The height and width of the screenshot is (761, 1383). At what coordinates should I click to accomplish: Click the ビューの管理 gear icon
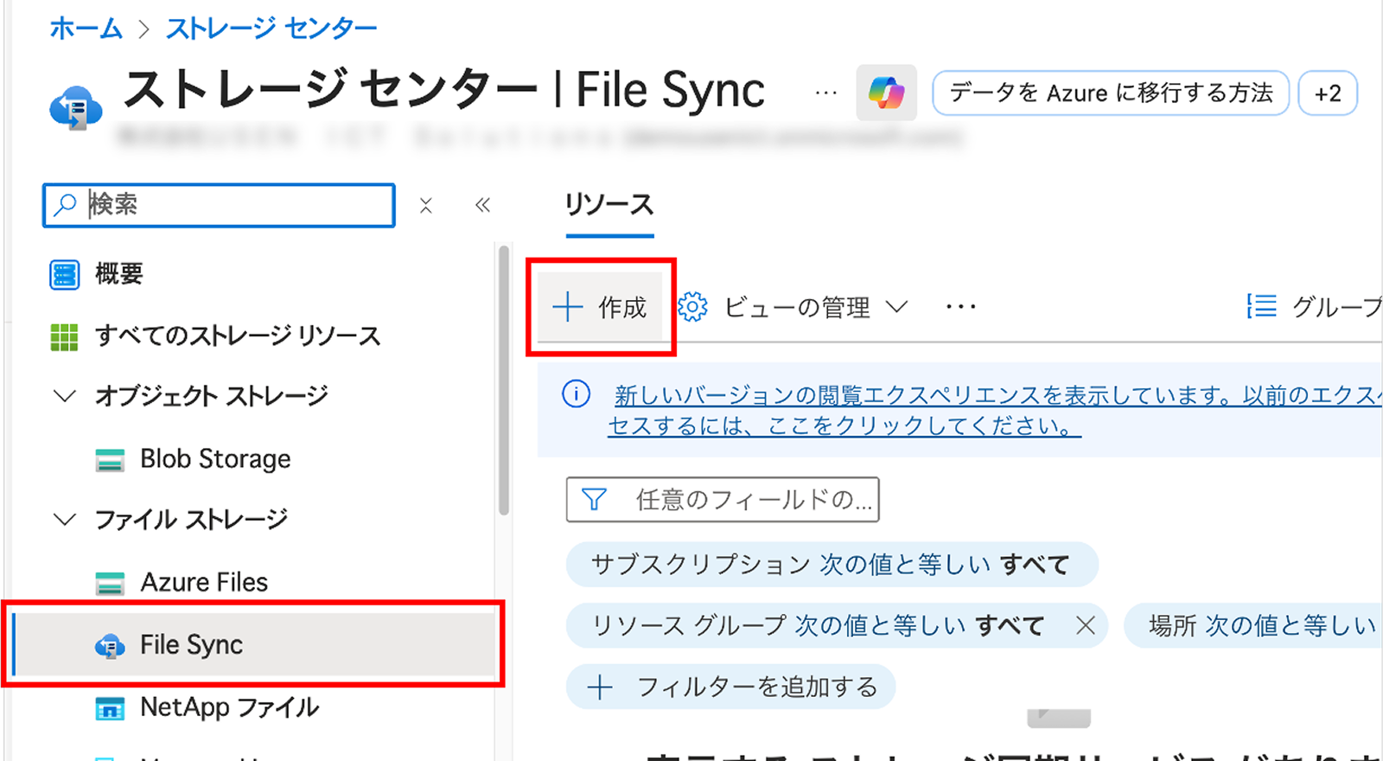coord(692,307)
